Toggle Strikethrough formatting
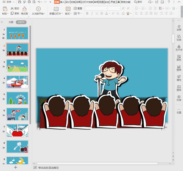 102,13
